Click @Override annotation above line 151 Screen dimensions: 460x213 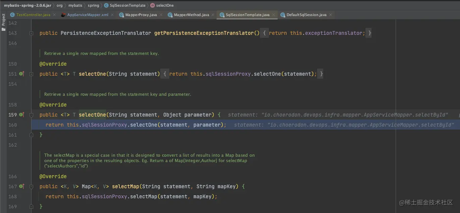click(x=53, y=64)
